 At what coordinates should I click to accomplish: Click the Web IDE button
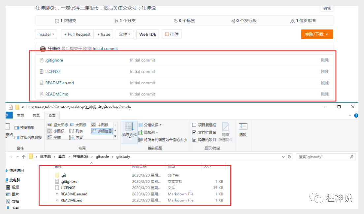point(148,34)
